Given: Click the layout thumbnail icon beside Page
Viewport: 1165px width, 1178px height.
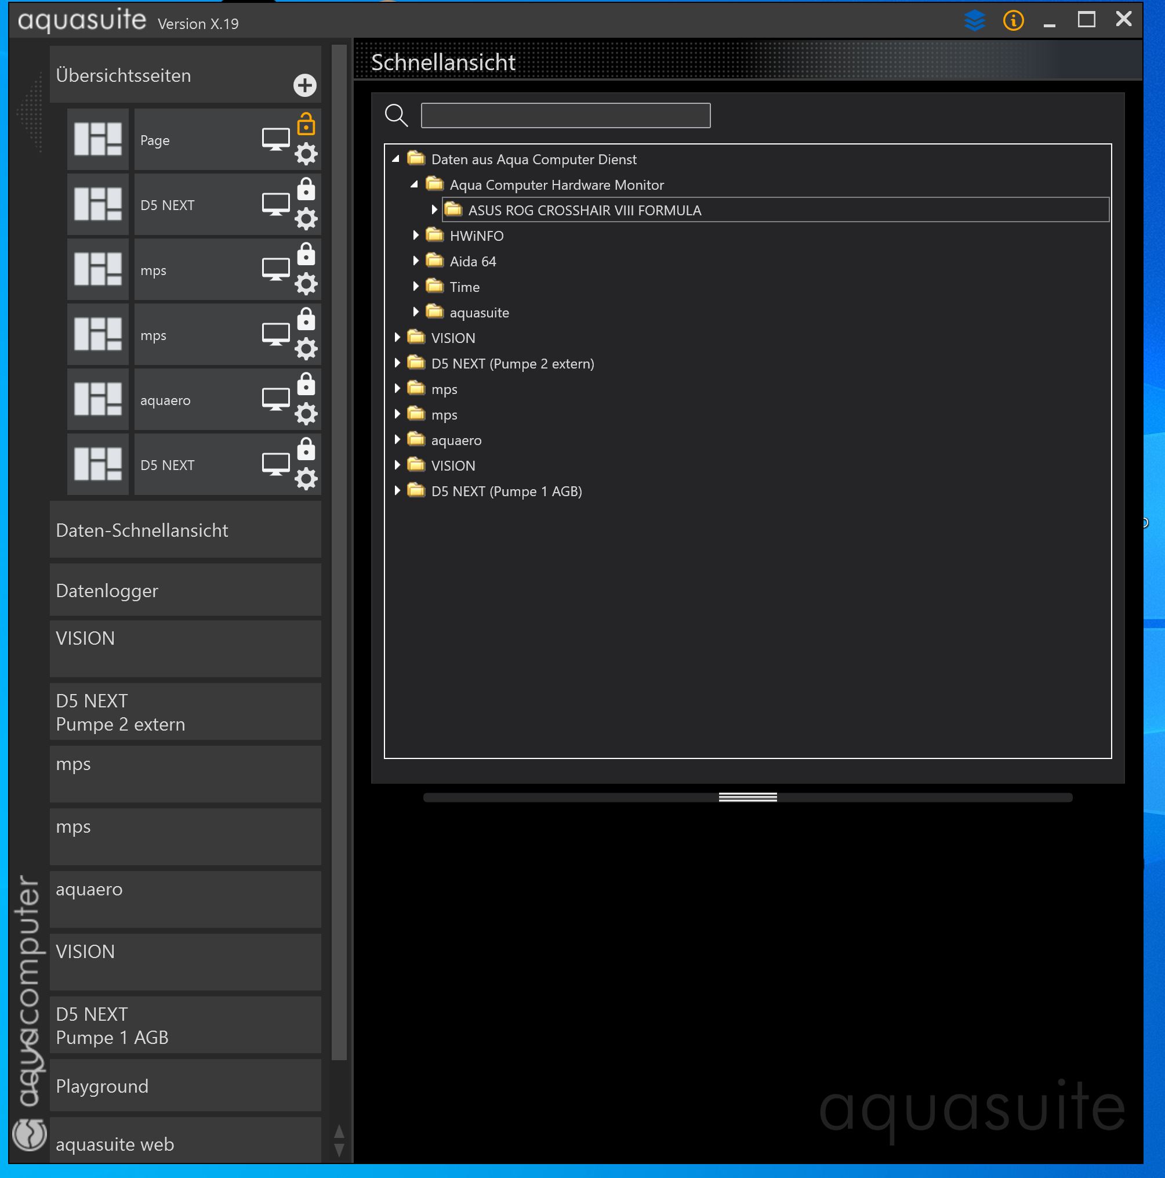Looking at the screenshot, I should pyautogui.click(x=97, y=140).
